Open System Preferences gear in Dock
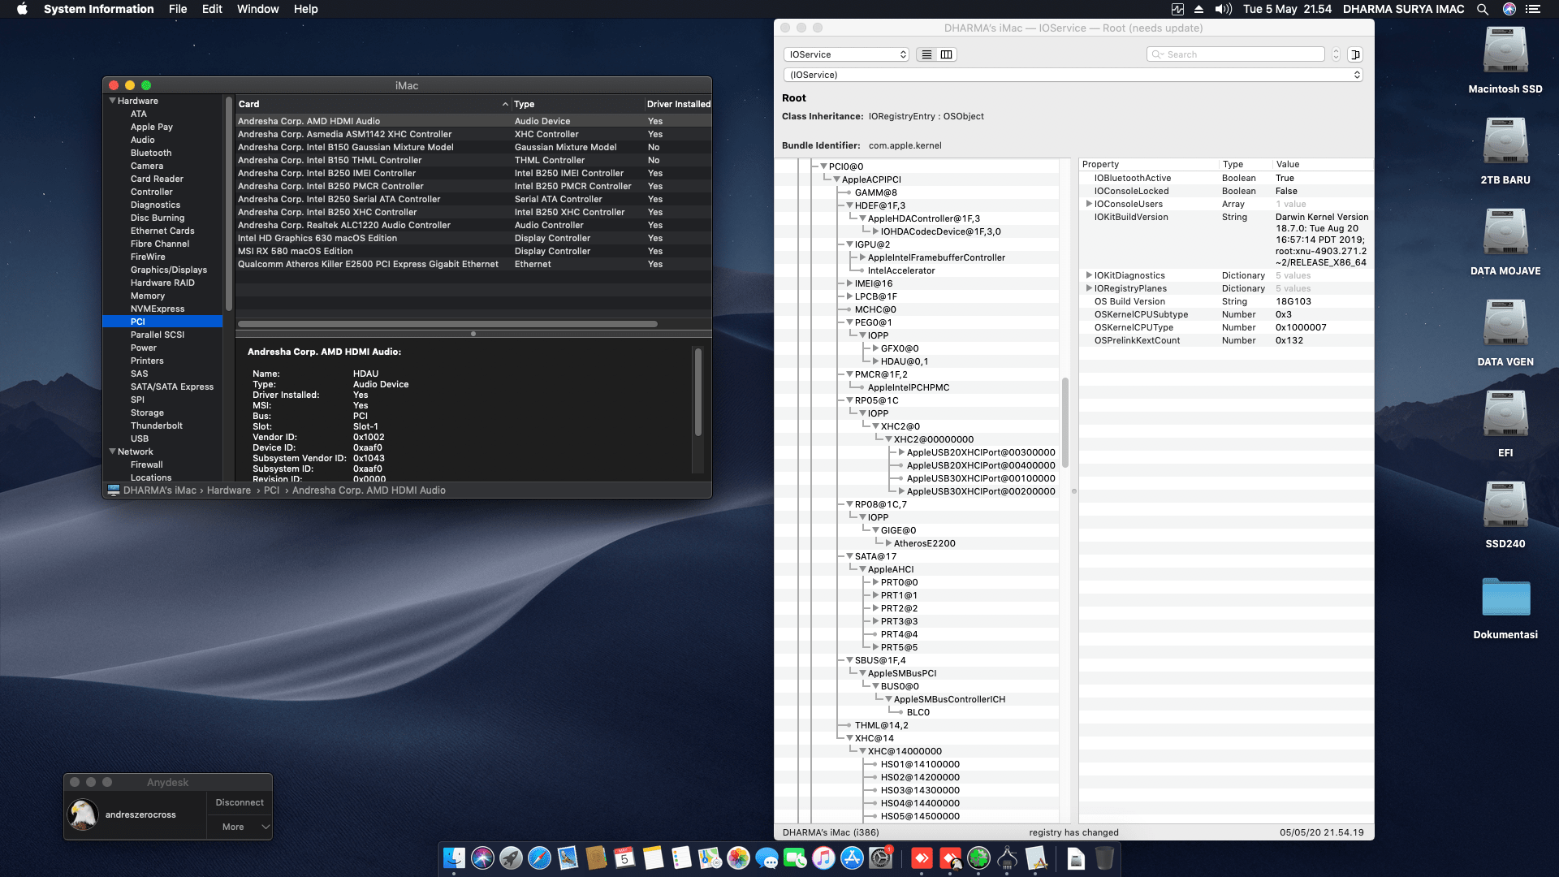This screenshot has height=877, width=1559. (880, 858)
